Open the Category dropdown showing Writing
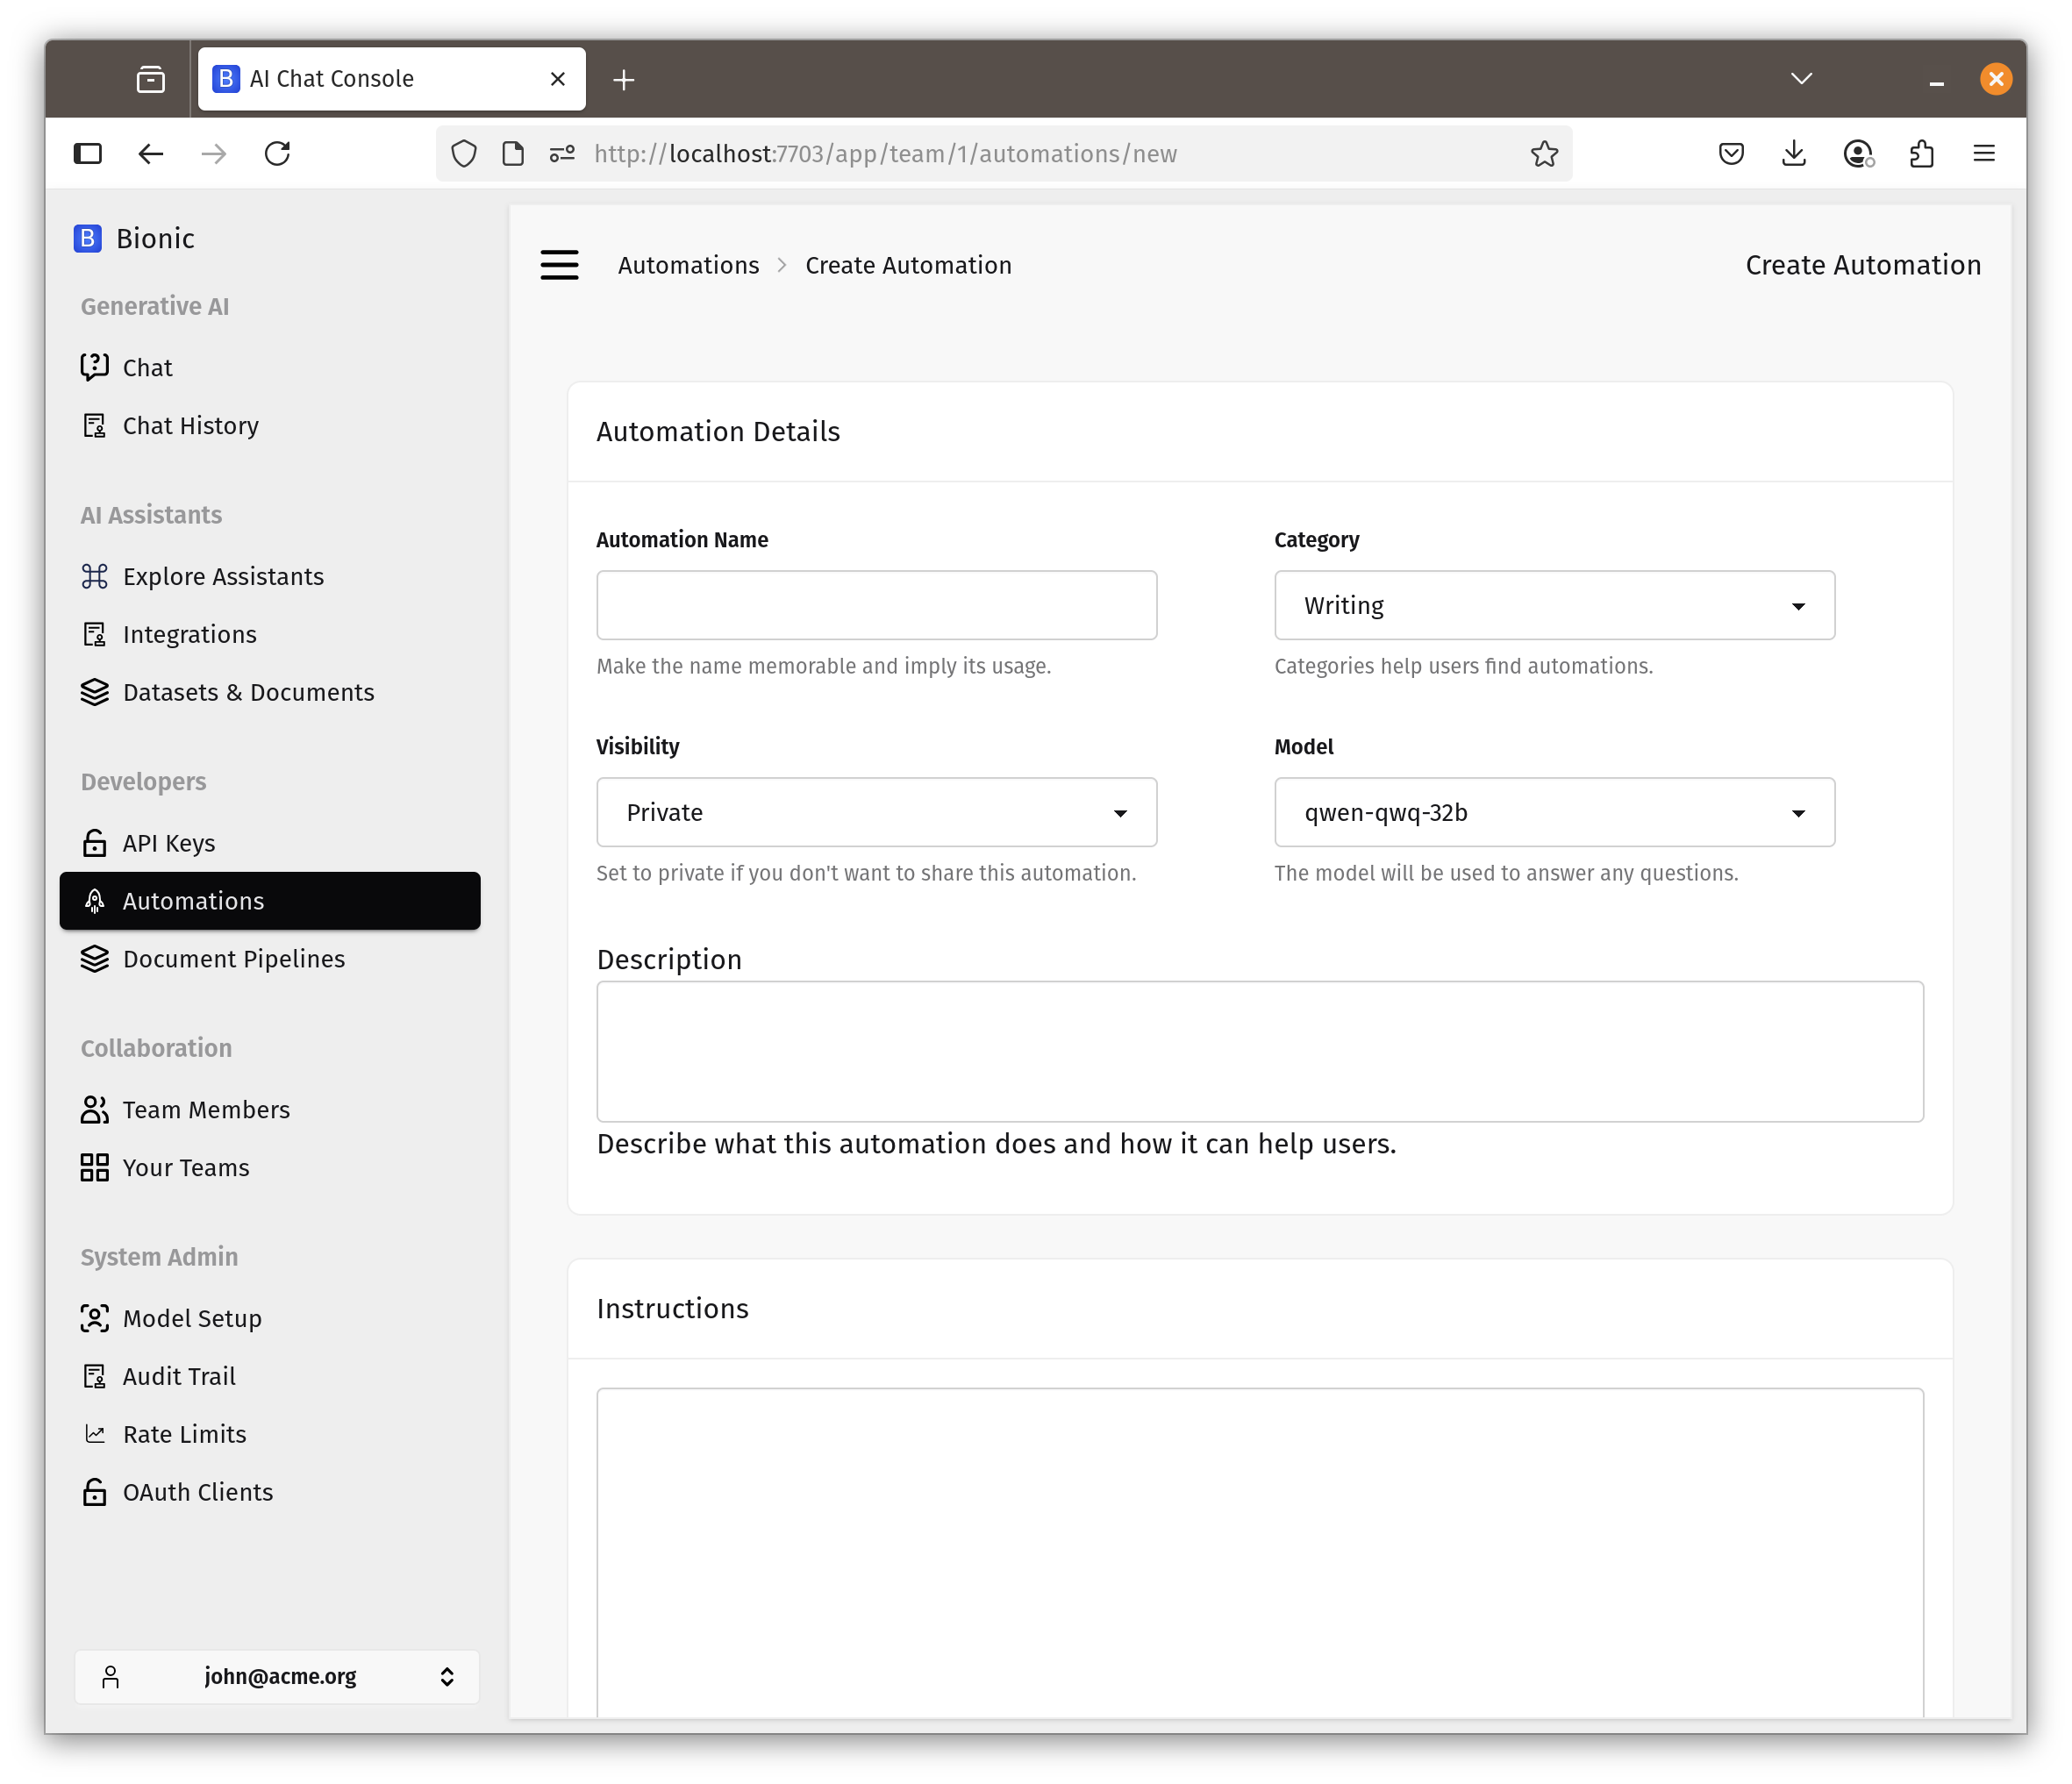The width and height of the screenshot is (2072, 1784). pos(1553,605)
